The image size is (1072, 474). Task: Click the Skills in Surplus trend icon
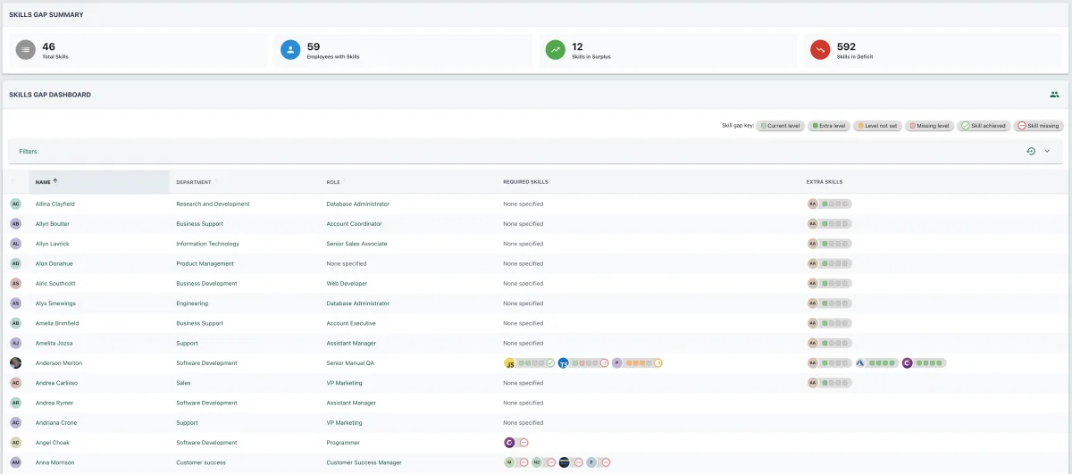555,51
